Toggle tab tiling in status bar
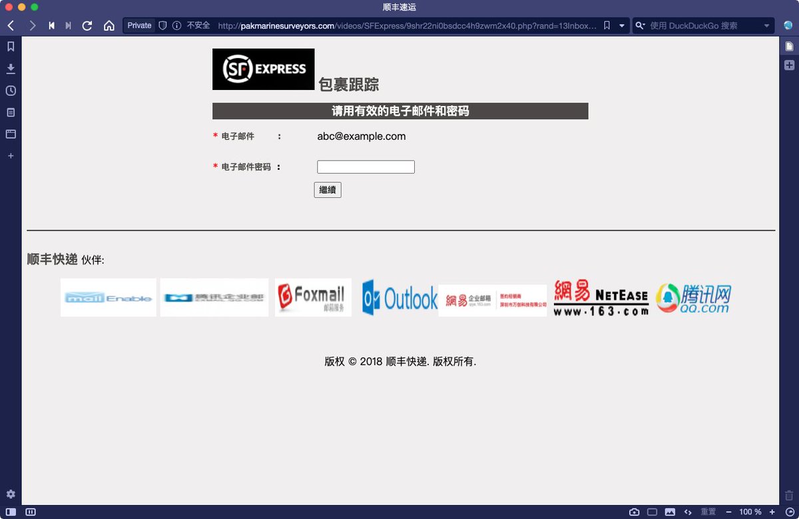 31,512
